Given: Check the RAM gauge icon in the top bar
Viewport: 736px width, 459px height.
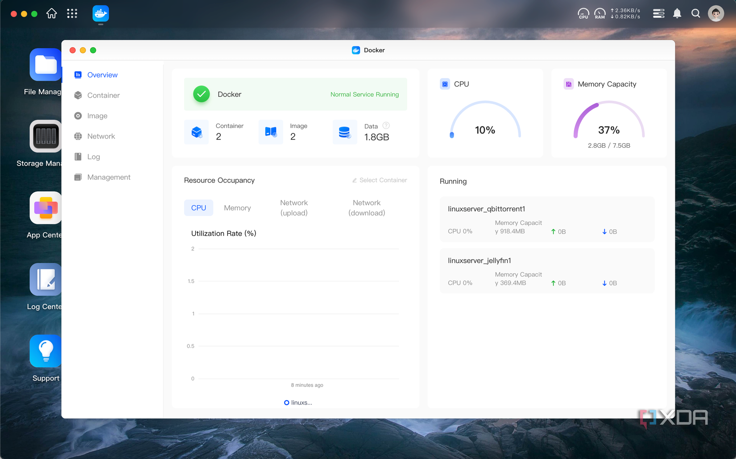Looking at the screenshot, I should click(600, 13).
